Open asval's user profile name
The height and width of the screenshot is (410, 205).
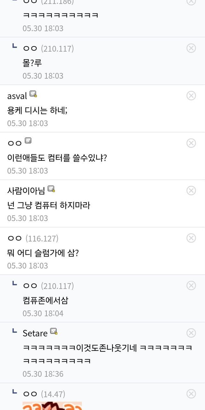tap(17, 96)
